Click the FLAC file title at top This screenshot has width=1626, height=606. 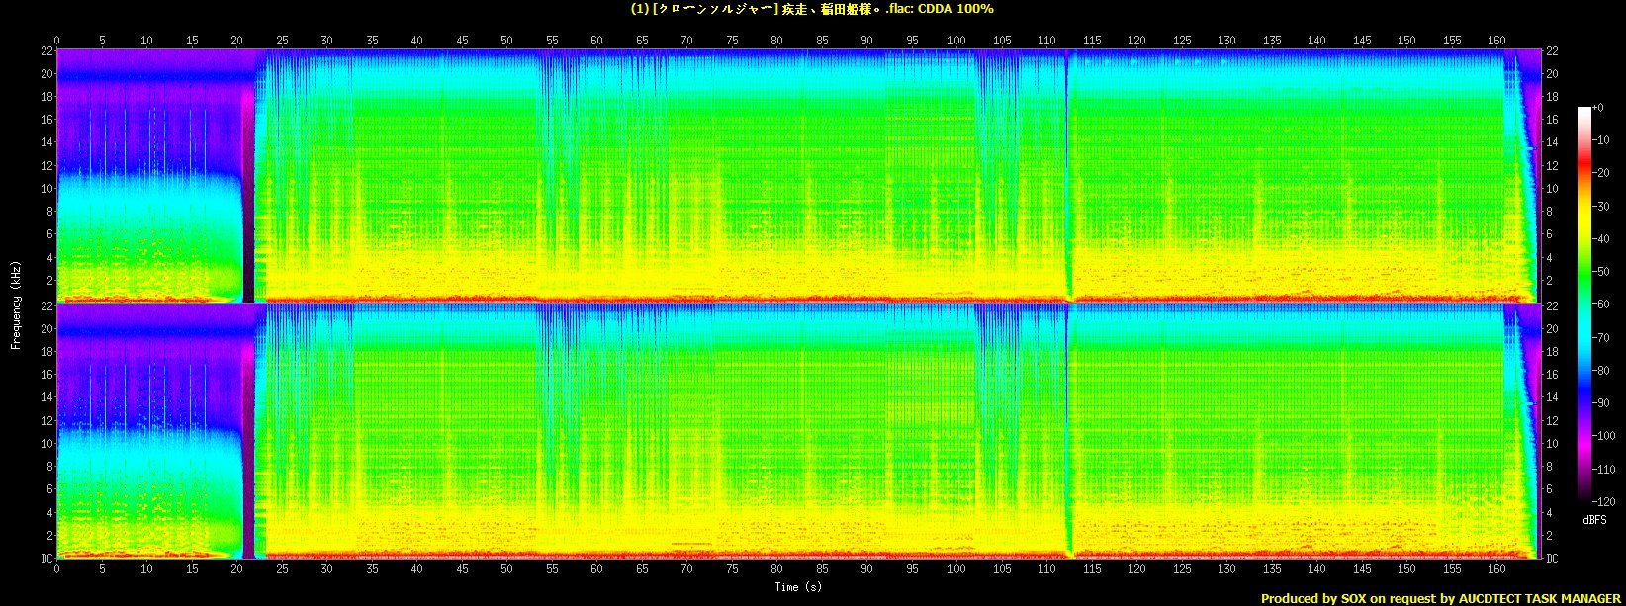pyautogui.click(x=812, y=9)
